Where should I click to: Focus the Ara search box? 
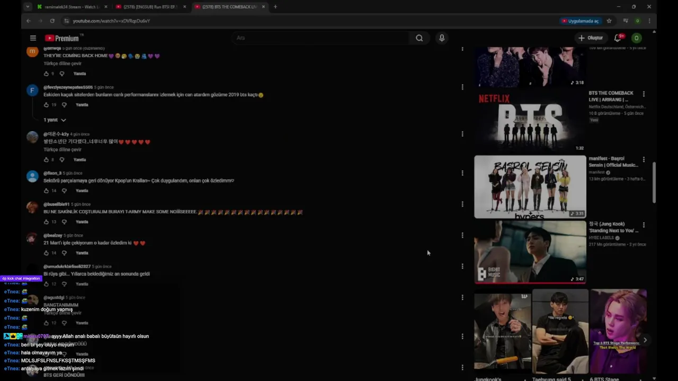pyautogui.click(x=320, y=38)
